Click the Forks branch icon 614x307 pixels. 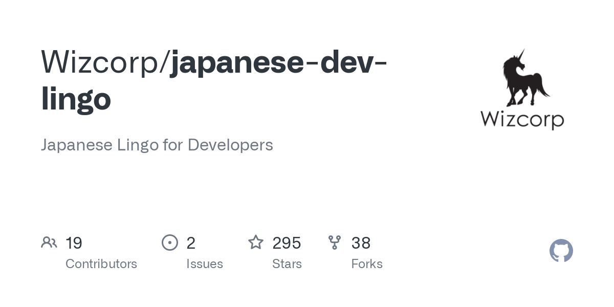point(335,243)
